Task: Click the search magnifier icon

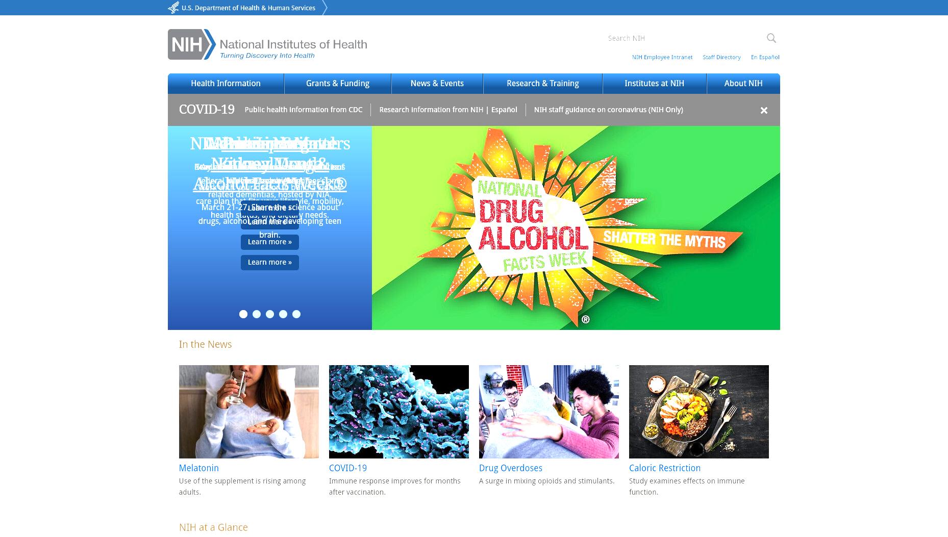Action: 771,38
